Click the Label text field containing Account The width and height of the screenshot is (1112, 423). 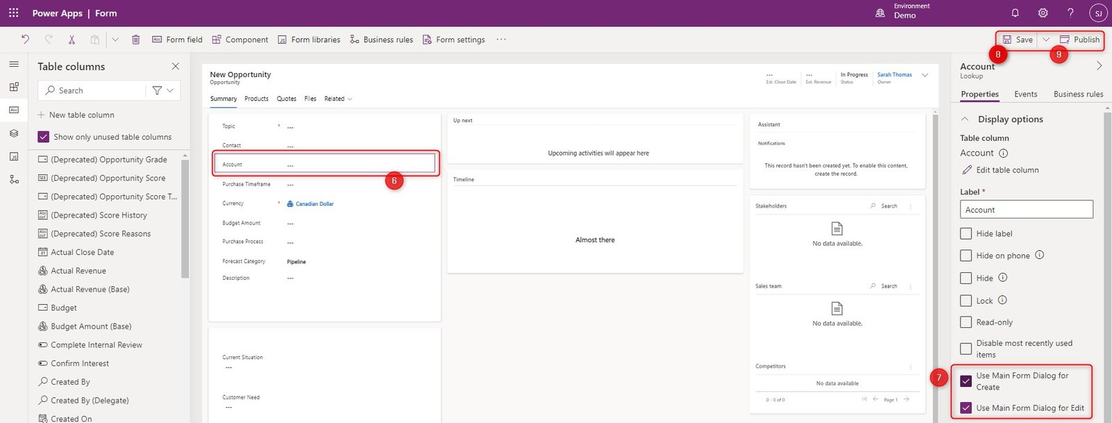(x=1027, y=210)
